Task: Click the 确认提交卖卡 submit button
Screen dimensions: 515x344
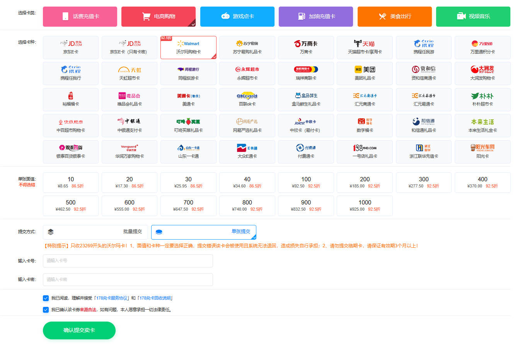Action: (x=79, y=330)
